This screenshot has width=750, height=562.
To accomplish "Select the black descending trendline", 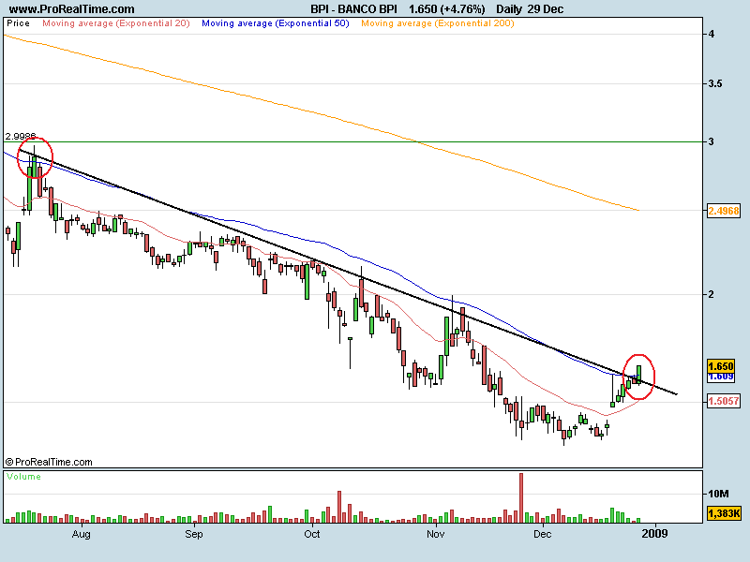I will coord(348,273).
